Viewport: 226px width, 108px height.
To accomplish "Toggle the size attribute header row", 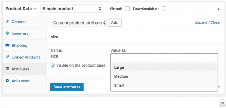I will (135, 37).
